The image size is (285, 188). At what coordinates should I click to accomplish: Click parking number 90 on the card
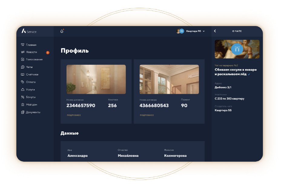184,106
